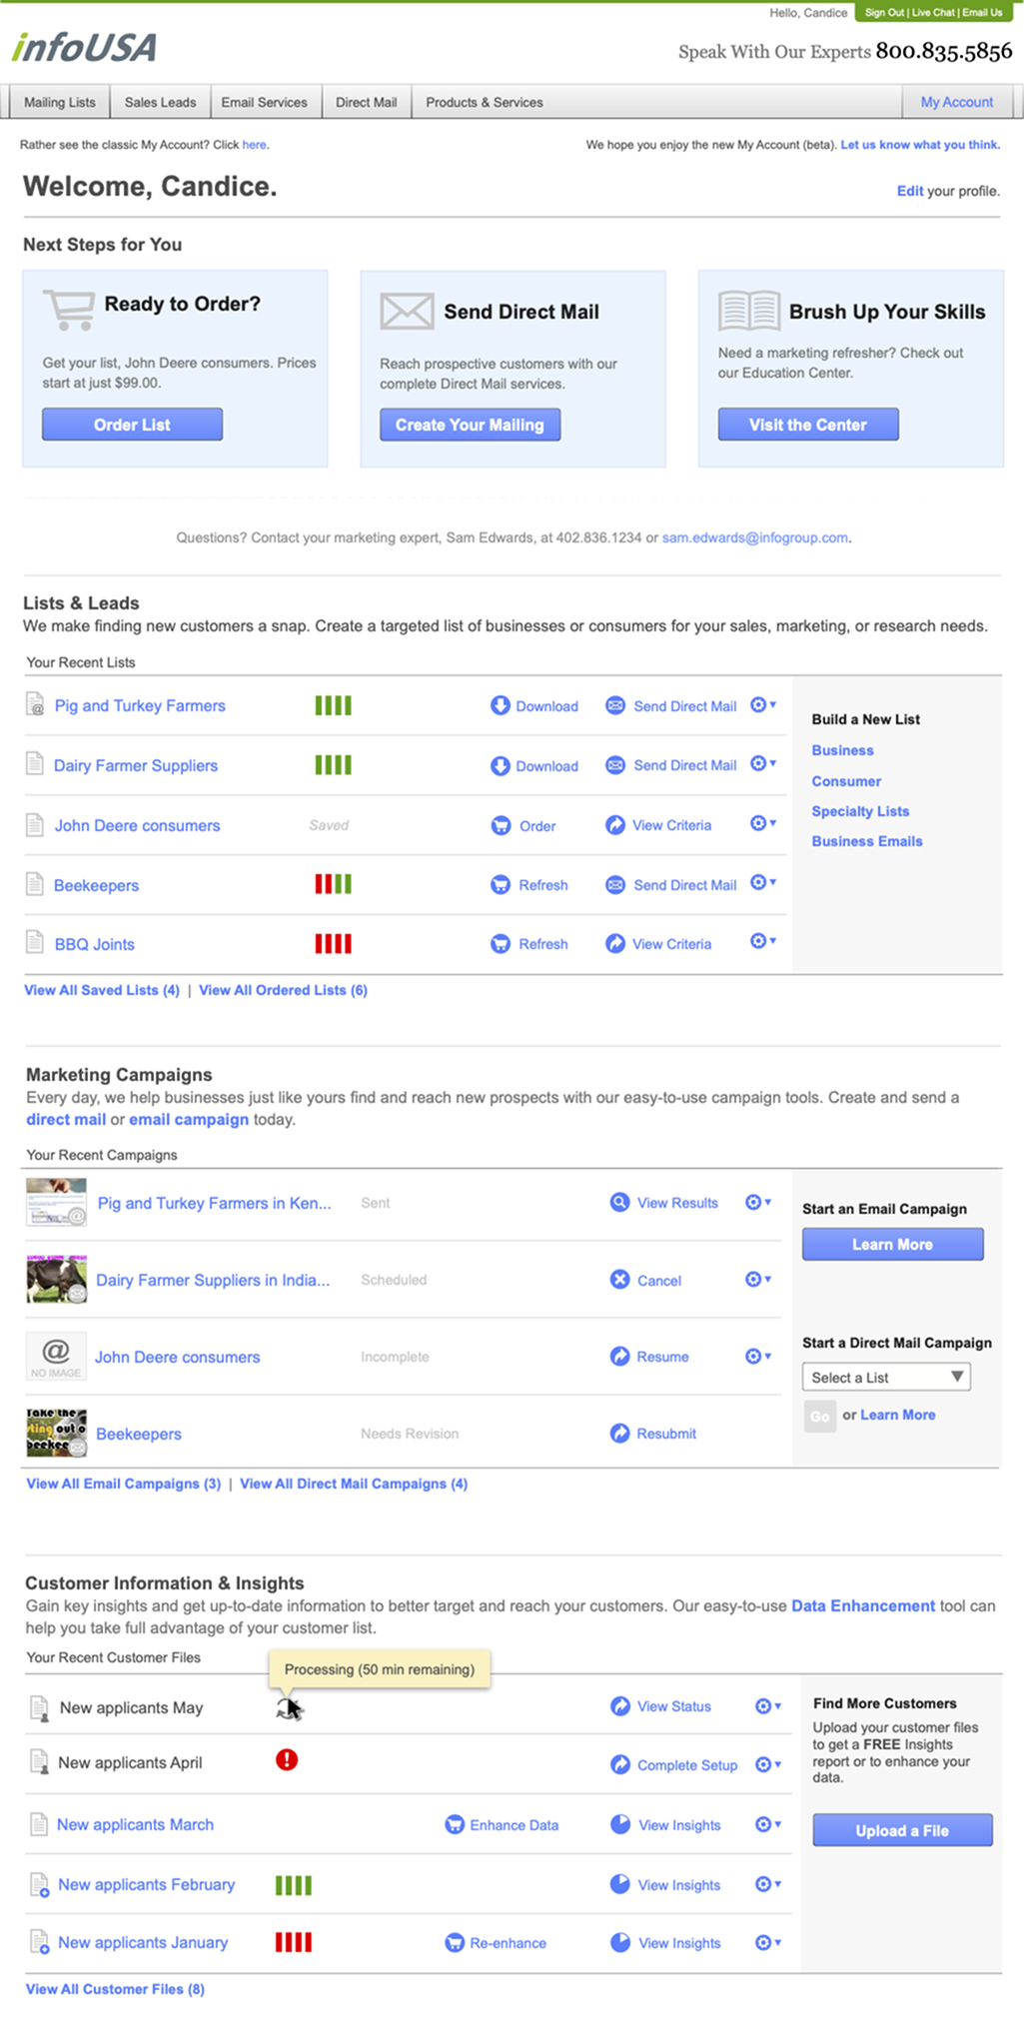
Task: Open Specialty Lists link under Build a New List
Action: pyautogui.click(x=860, y=811)
